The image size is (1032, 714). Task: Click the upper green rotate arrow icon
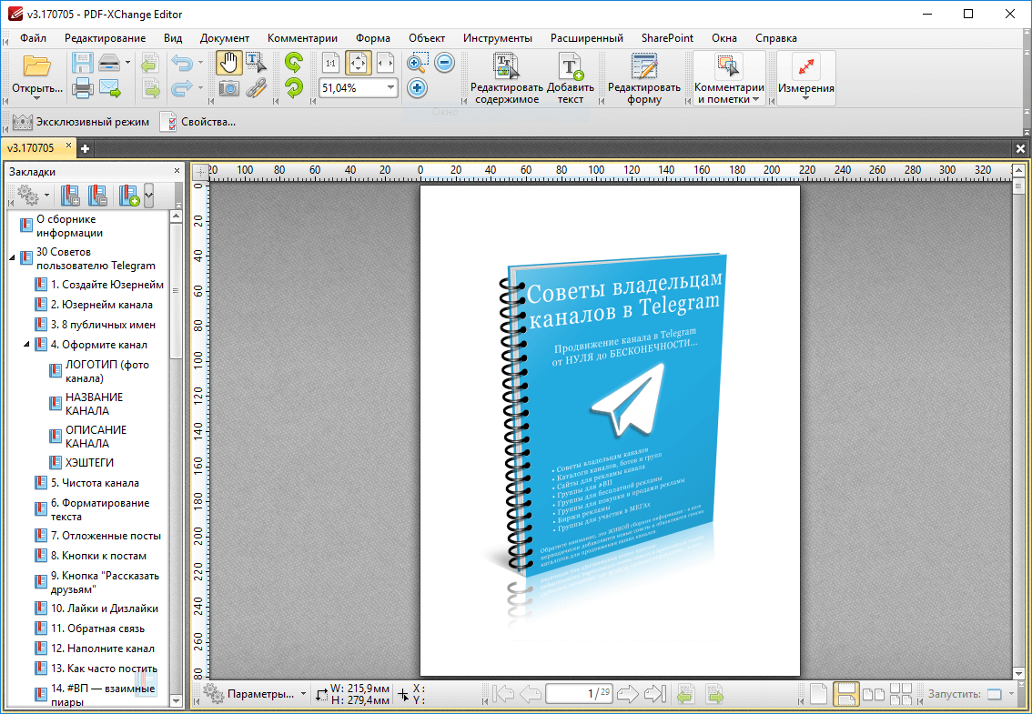(294, 63)
